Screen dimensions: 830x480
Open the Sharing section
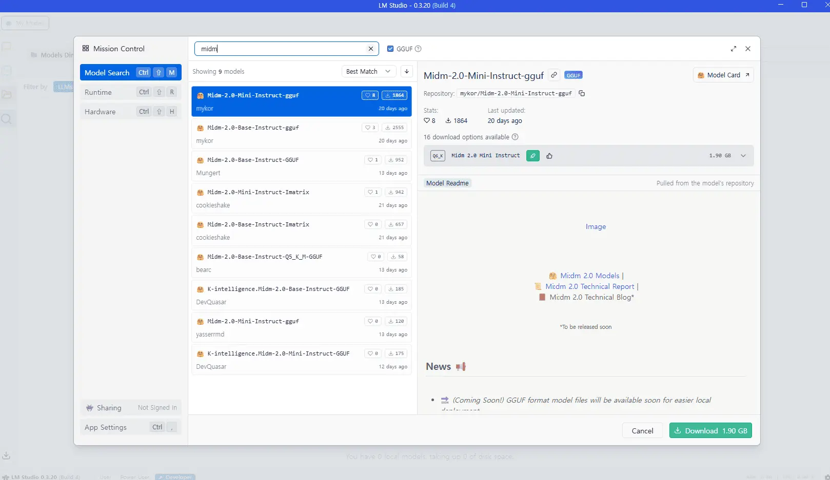[131, 408]
